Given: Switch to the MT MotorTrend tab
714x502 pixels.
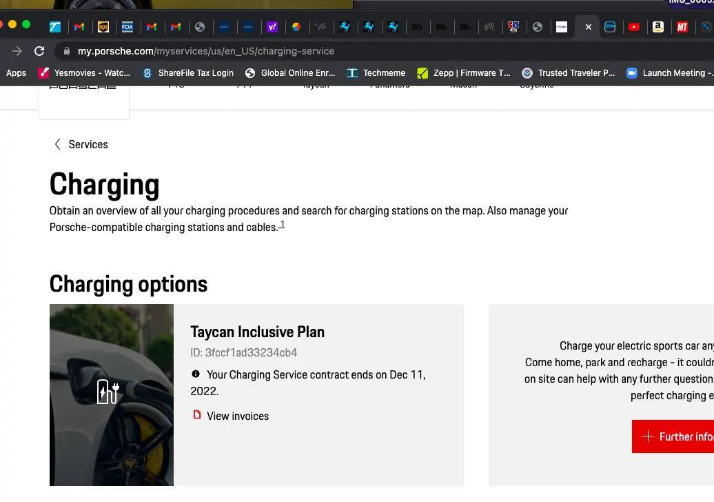Looking at the screenshot, I should point(682,27).
